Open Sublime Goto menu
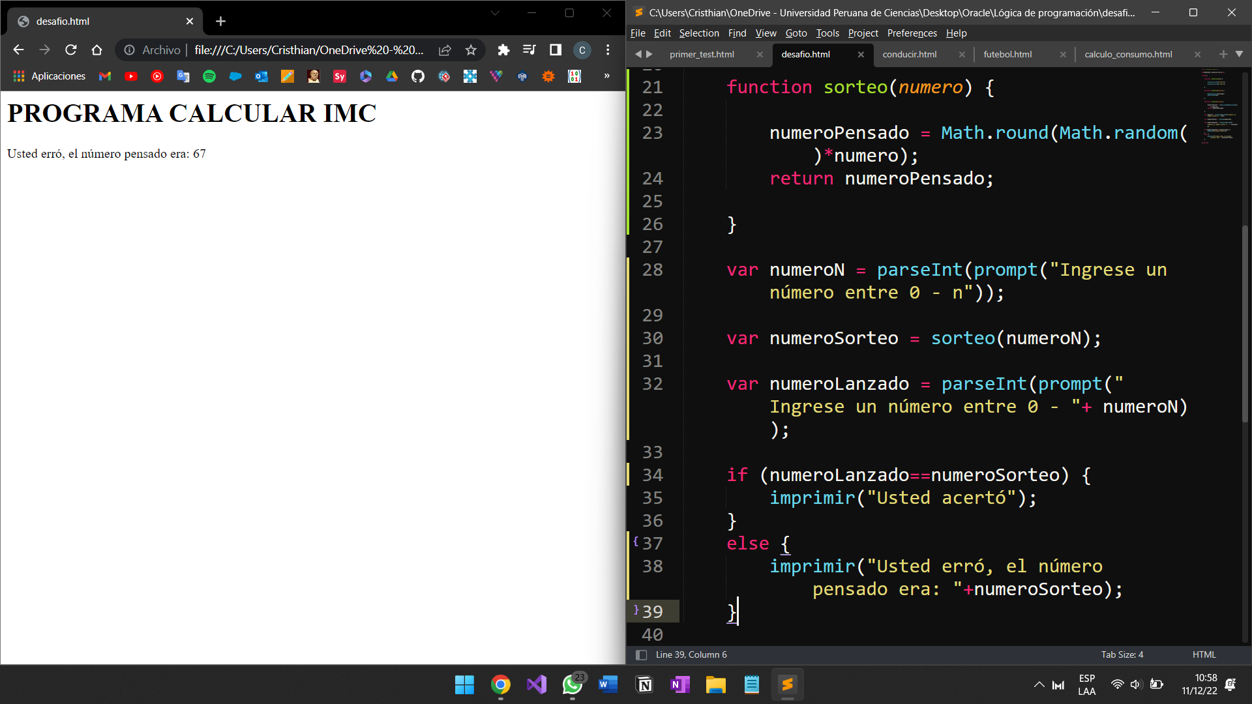1252x704 pixels. [x=796, y=33]
